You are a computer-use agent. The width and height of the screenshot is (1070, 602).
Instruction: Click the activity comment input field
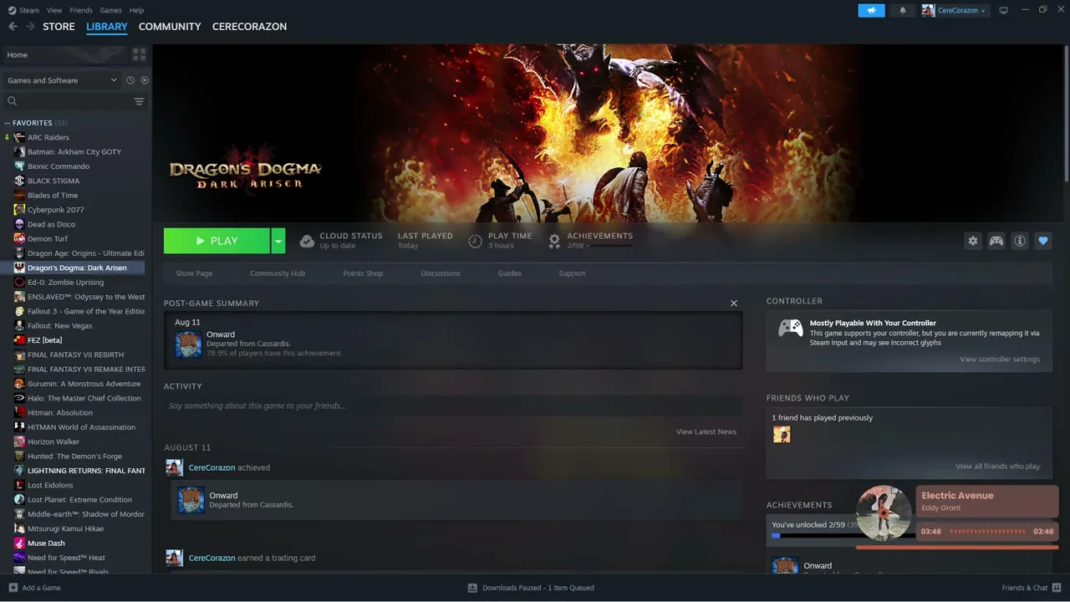click(453, 406)
